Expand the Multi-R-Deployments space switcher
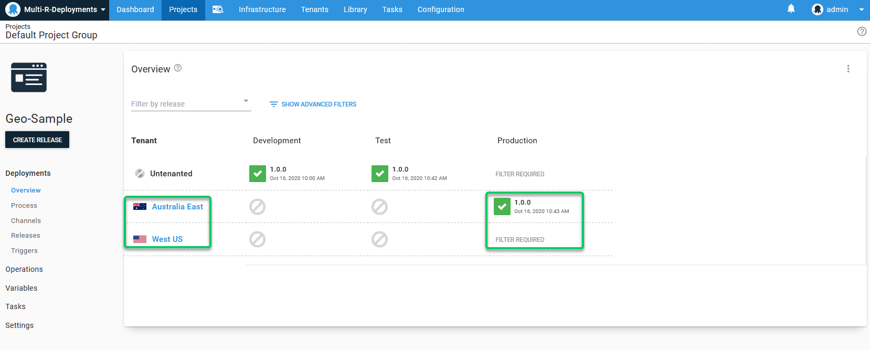Screen dimensions: 870x350 [x=55, y=9]
